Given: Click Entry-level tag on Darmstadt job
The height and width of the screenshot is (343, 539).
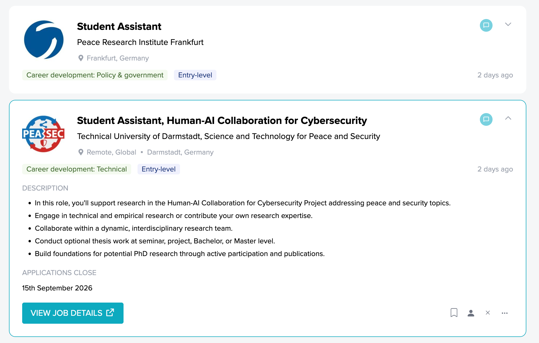Looking at the screenshot, I should [x=159, y=169].
